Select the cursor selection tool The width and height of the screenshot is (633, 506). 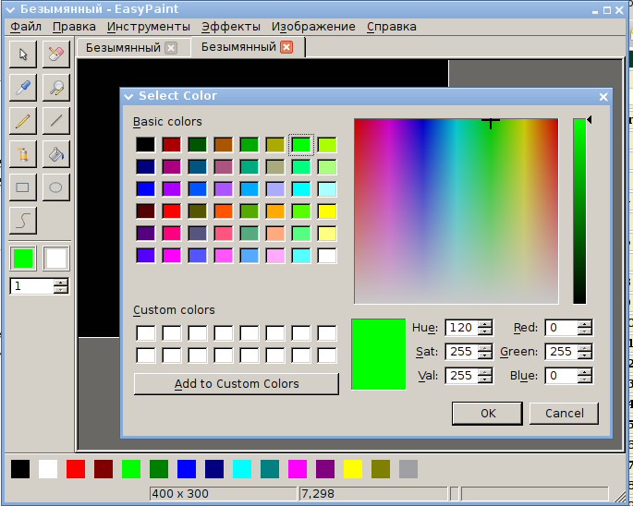(23, 54)
